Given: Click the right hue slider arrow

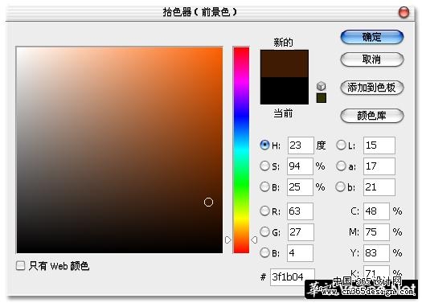Looking at the screenshot, I should [254, 240].
